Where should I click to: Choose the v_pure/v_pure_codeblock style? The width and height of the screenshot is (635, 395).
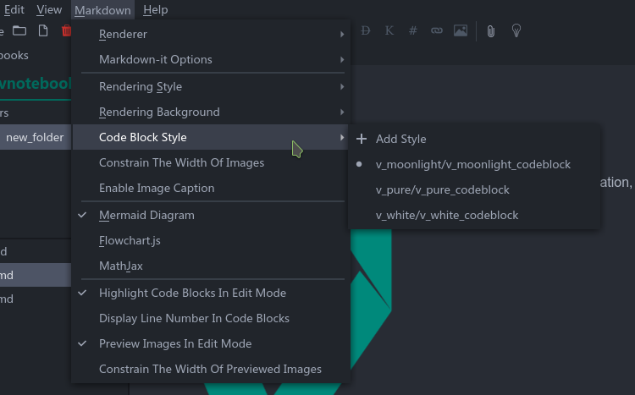click(474, 189)
